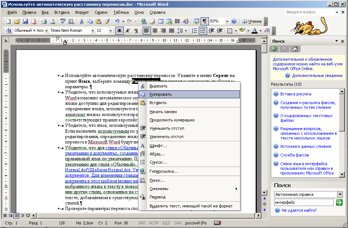Open Styles and Formatting pane icon
This screenshot has height=228, width=348.
(9, 31)
